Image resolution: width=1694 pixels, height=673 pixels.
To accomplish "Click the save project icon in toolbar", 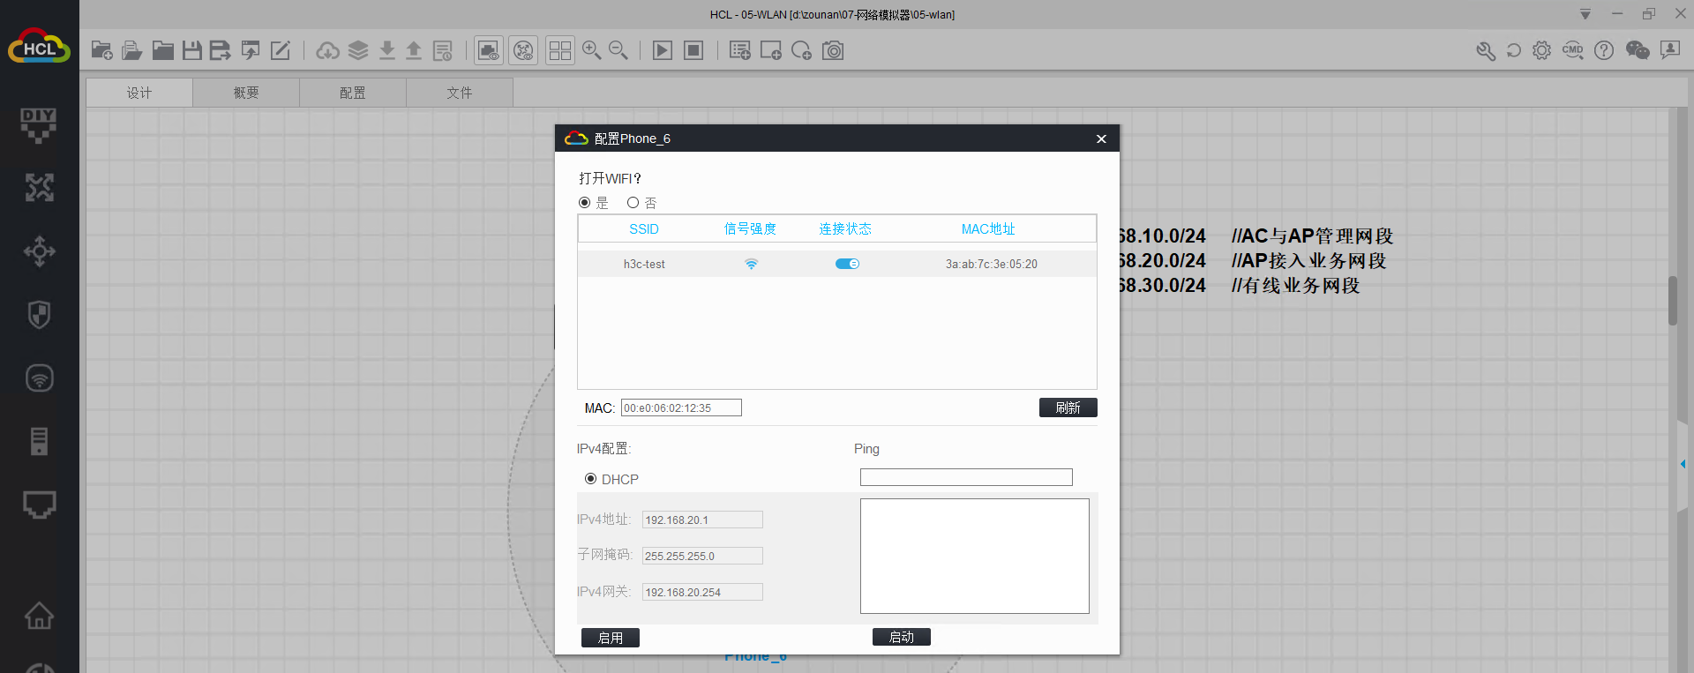I will pos(191,50).
